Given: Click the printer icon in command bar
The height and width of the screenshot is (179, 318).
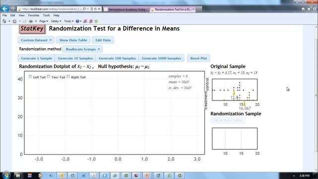Looking at the screenshot, I should click(31, 21).
